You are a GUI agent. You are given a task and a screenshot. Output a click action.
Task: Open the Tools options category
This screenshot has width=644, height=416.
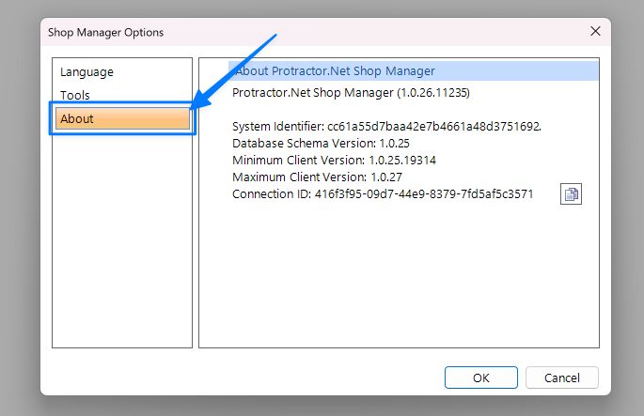(75, 95)
